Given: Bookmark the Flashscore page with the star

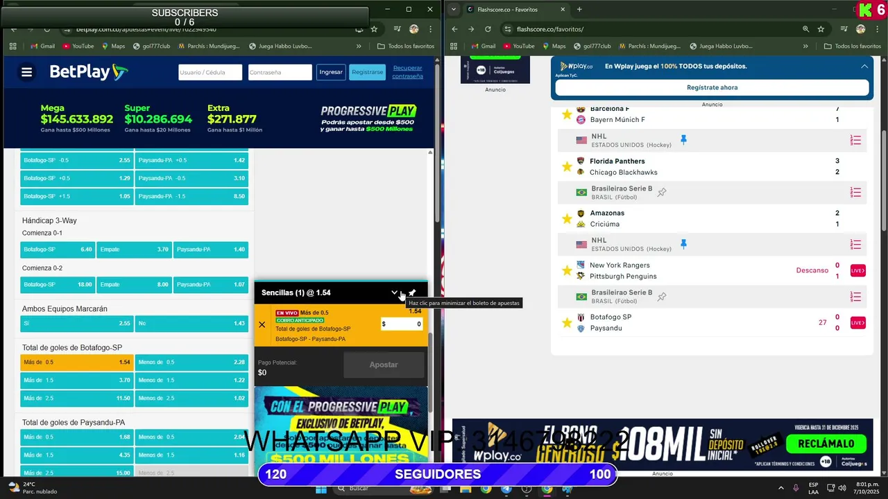Looking at the screenshot, I should (x=821, y=29).
